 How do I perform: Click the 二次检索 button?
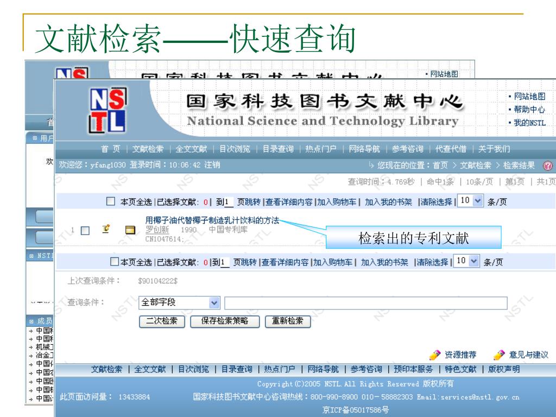pos(162,321)
